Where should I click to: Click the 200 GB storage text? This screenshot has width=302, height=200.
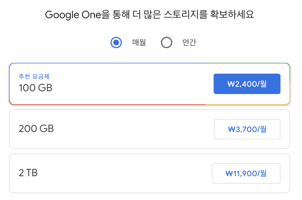point(36,129)
